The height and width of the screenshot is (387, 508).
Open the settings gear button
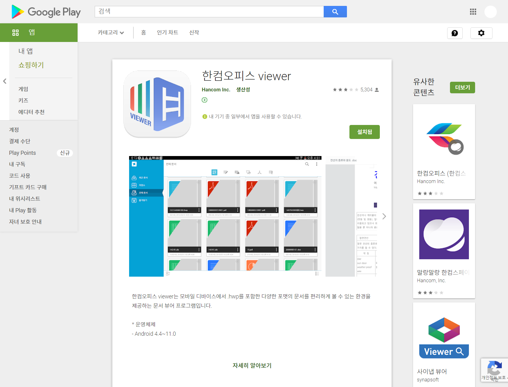tap(481, 33)
